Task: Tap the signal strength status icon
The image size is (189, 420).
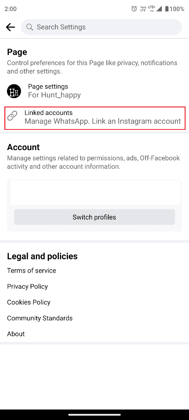Action: point(159,9)
